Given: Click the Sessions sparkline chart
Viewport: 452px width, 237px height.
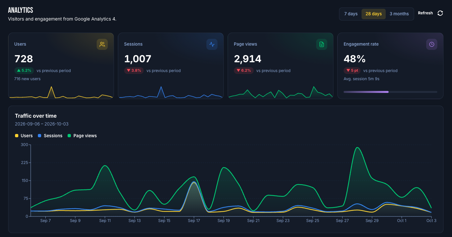Looking at the screenshot, I should click(171, 92).
